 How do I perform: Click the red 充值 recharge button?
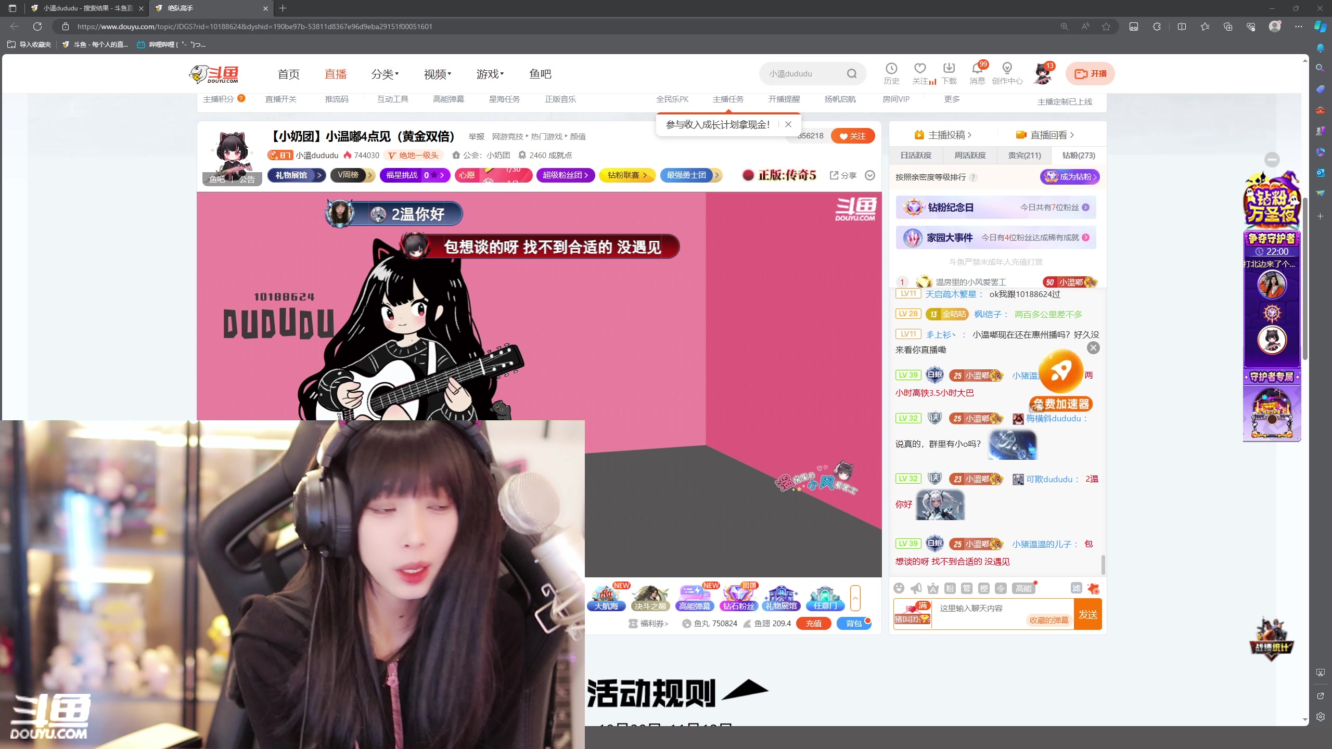pos(813,623)
